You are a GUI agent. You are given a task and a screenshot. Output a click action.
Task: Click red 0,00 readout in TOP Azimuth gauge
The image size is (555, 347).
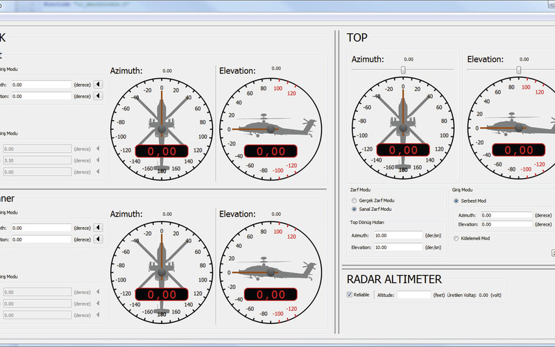403,150
